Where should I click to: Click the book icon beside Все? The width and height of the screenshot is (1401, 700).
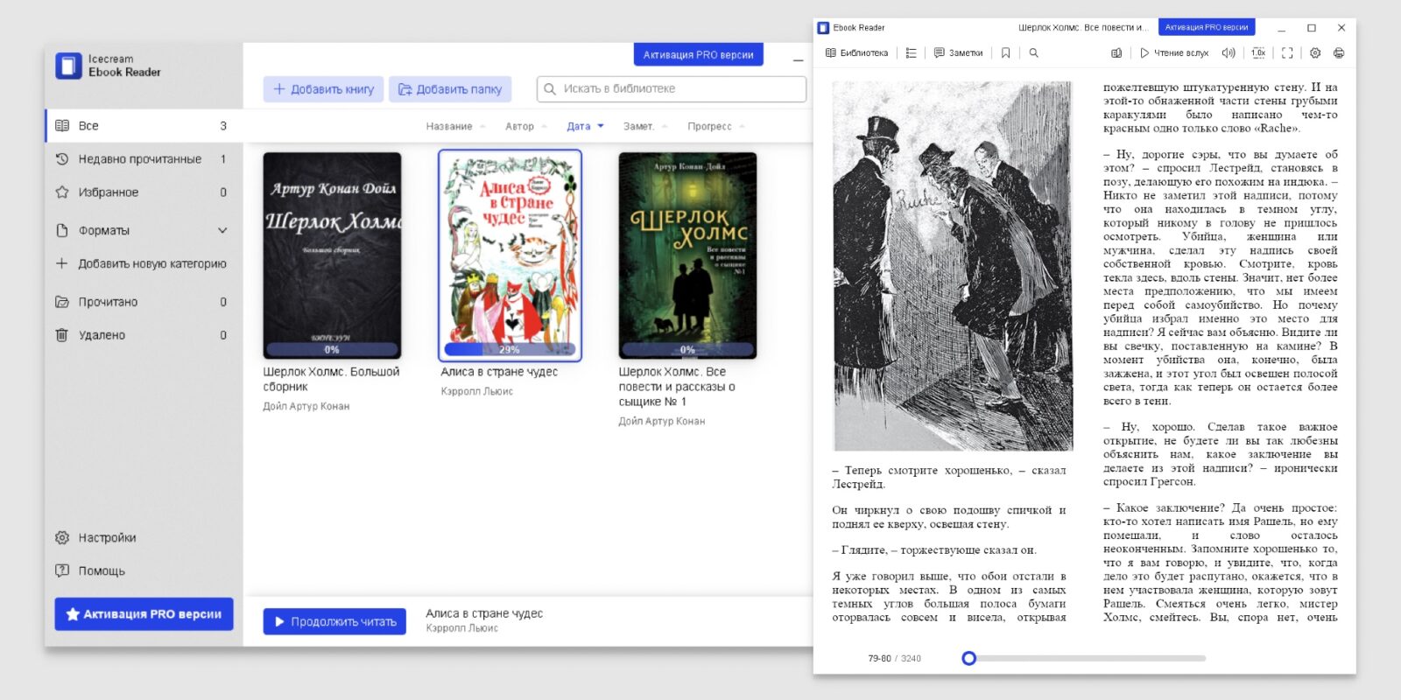[x=62, y=125]
